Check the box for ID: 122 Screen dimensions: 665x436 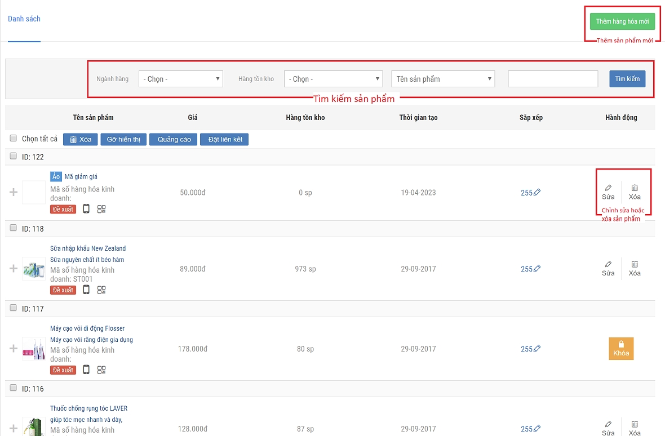[14, 157]
